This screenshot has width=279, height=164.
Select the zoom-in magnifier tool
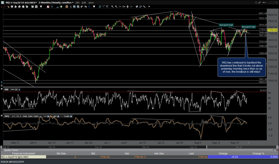click(x=112, y=7)
